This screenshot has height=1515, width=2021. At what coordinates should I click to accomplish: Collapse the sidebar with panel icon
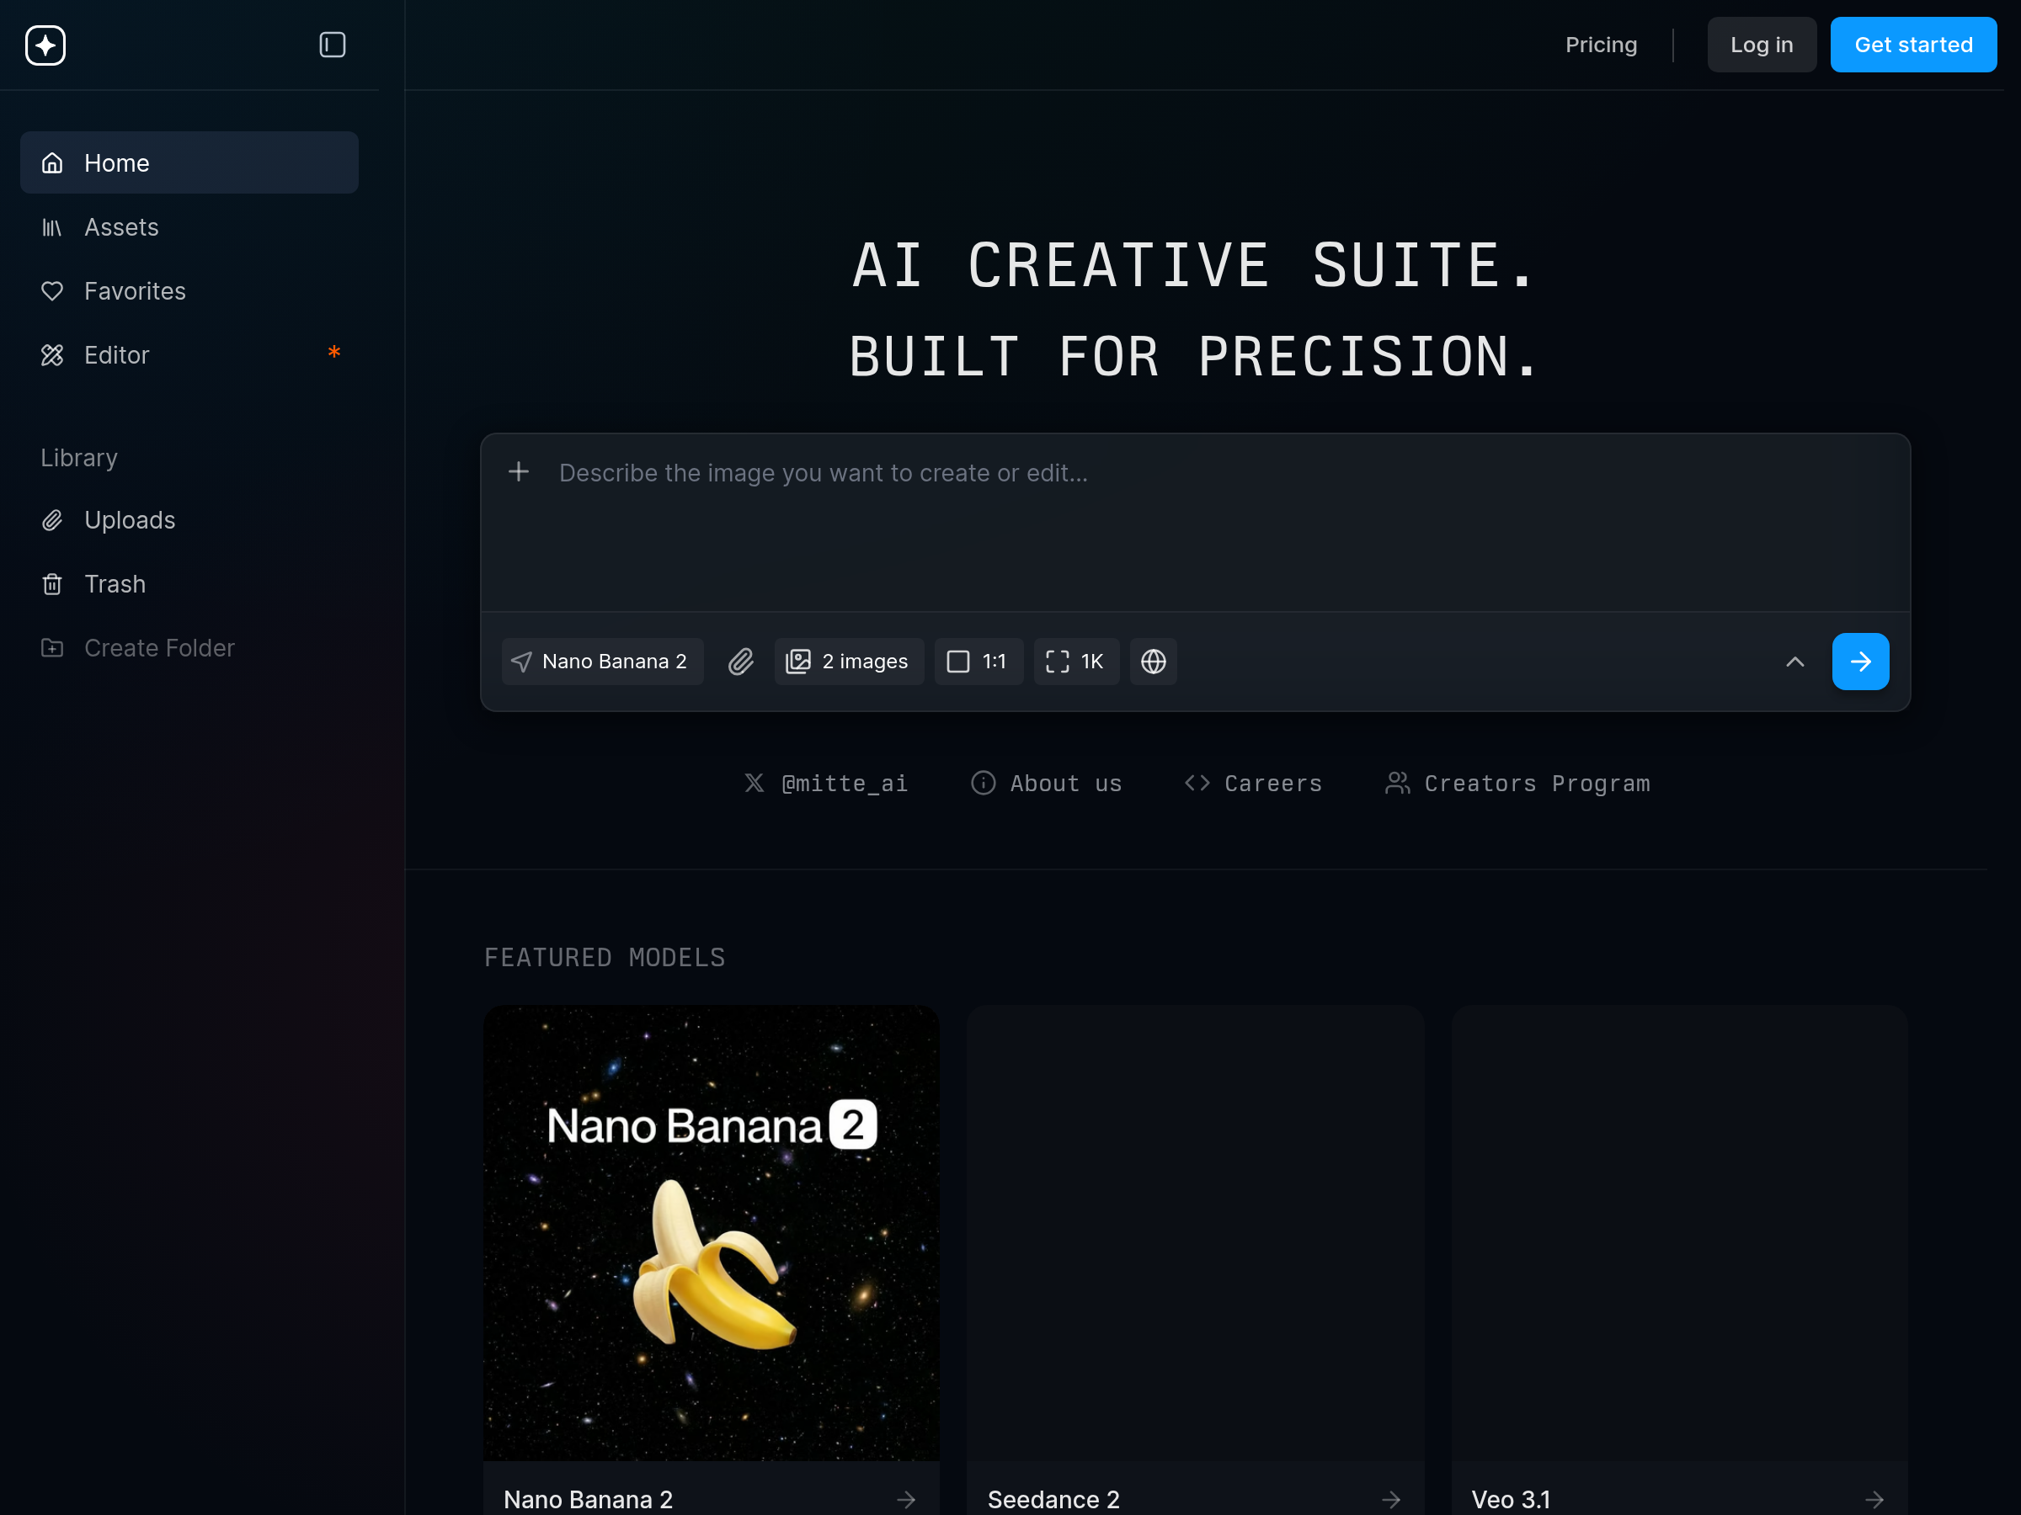[333, 45]
